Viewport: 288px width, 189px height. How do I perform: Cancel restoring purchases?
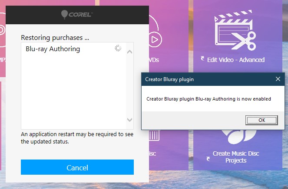point(77,167)
